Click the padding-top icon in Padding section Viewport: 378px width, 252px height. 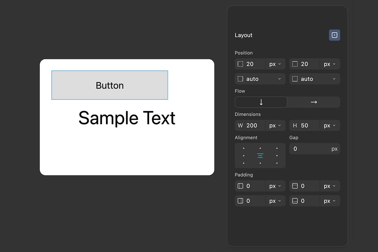click(295, 186)
